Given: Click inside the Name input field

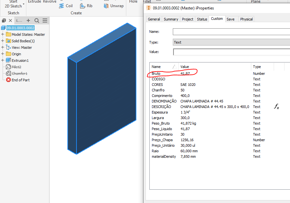Looking at the screenshot, I should 228,32.
